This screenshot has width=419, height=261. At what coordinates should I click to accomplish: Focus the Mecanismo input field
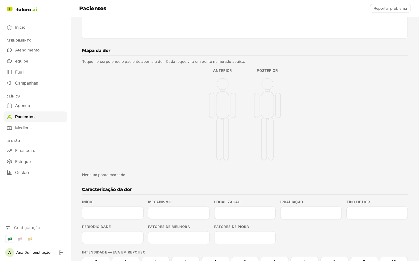179,213
